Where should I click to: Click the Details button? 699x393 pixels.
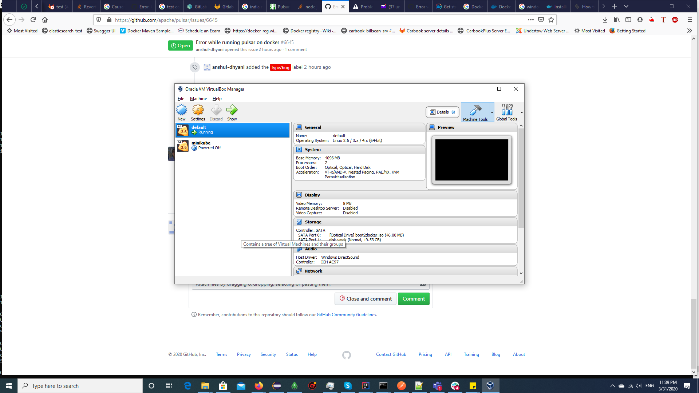point(442,112)
